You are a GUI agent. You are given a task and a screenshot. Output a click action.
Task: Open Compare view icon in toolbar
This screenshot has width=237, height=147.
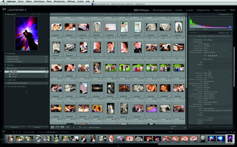[62, 127]
